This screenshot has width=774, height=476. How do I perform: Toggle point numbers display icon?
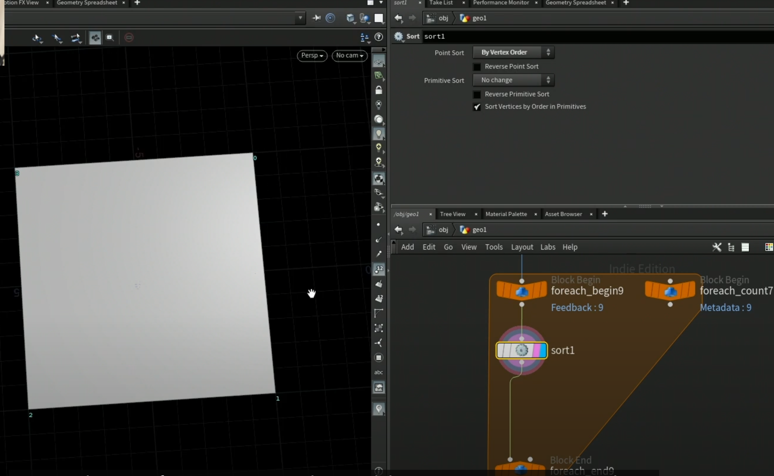(379, 269)
